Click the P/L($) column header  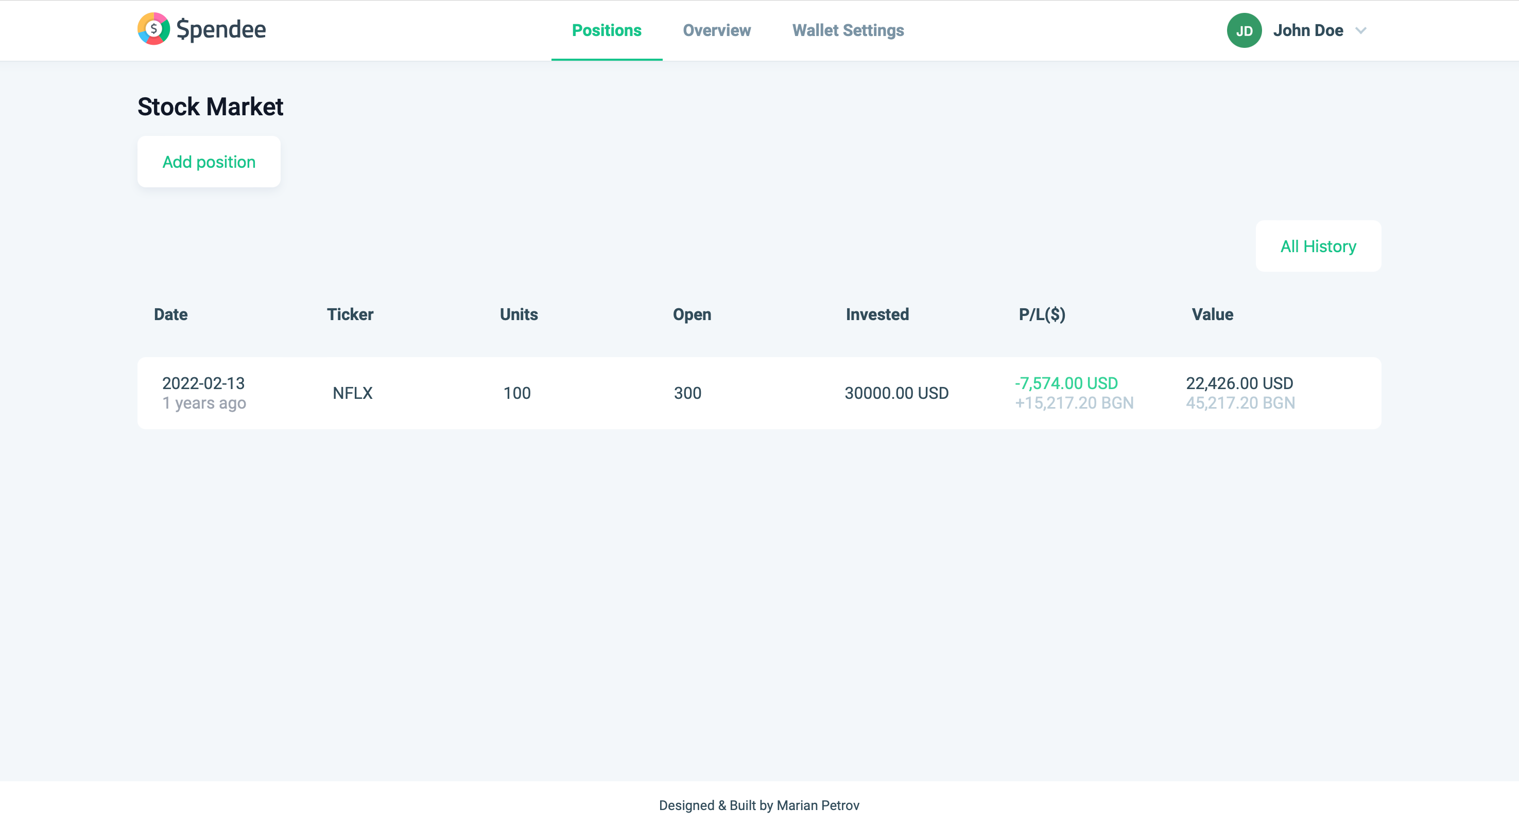pos(1041,314)
